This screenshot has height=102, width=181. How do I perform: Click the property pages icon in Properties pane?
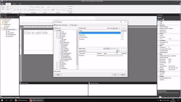[163, 20]
